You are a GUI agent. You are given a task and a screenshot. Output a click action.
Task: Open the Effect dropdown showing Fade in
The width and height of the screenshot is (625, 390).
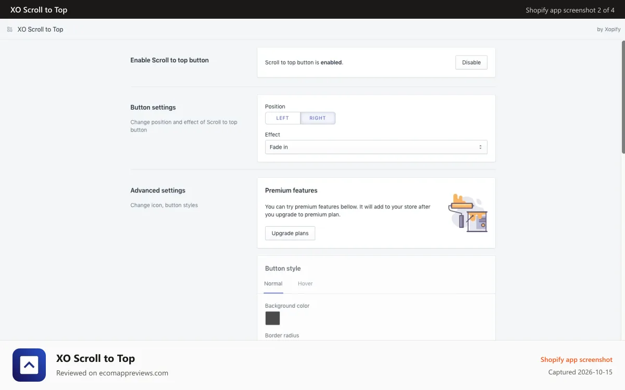(x=376, y=147)
